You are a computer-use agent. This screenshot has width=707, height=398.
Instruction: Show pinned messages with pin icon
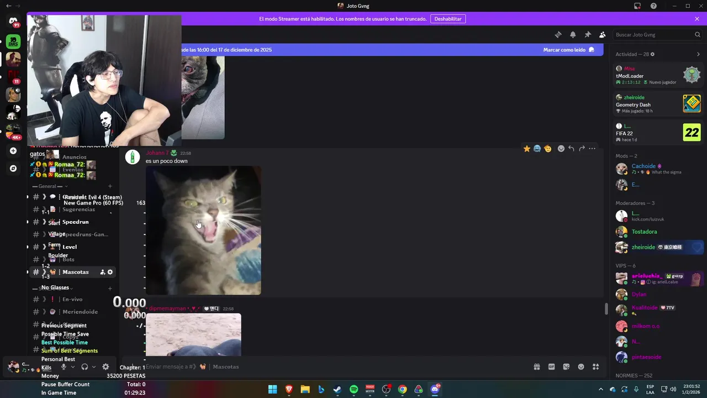pyautogui.click(x=588, y=34)
